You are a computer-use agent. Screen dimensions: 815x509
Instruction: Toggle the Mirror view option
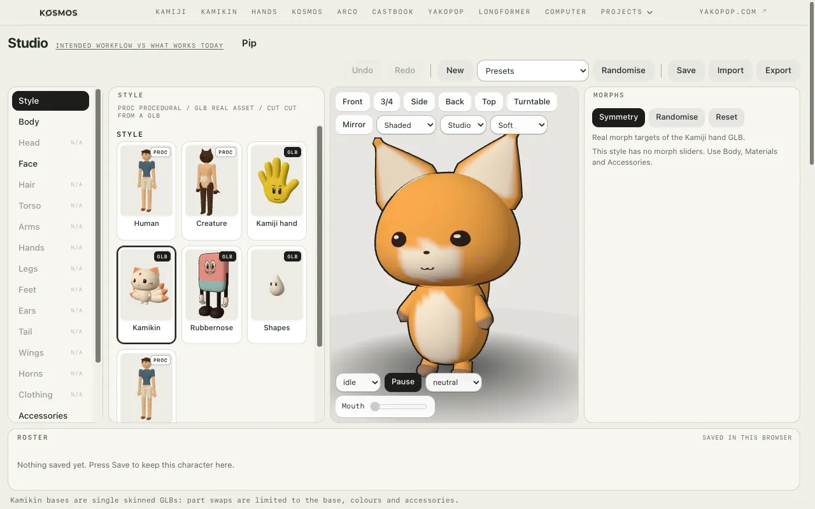354,125
